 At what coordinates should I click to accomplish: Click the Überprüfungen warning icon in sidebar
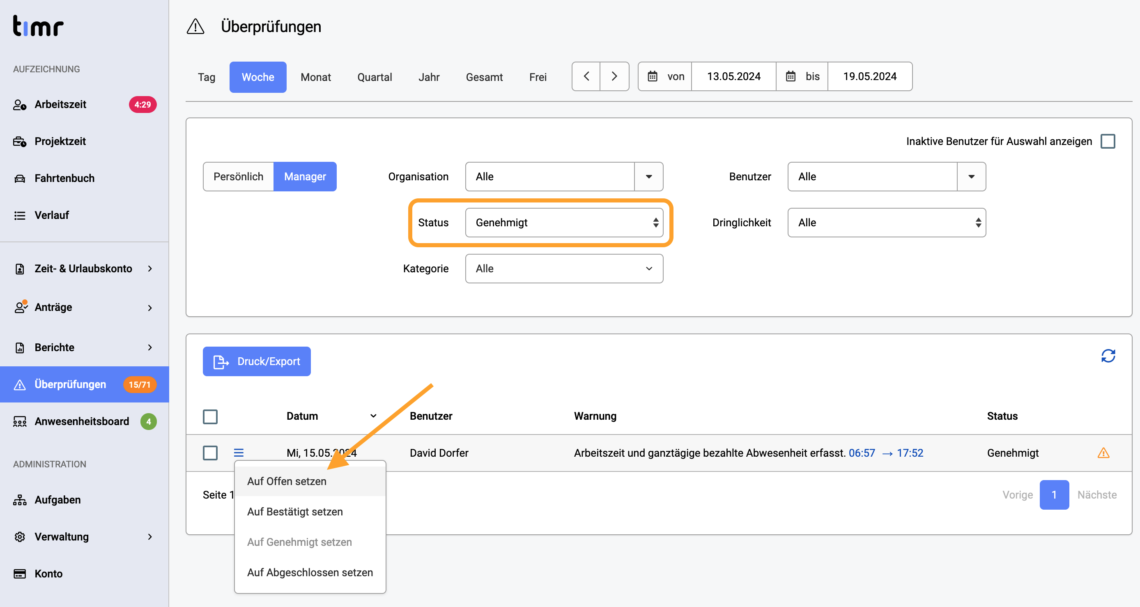coord(20,384)
